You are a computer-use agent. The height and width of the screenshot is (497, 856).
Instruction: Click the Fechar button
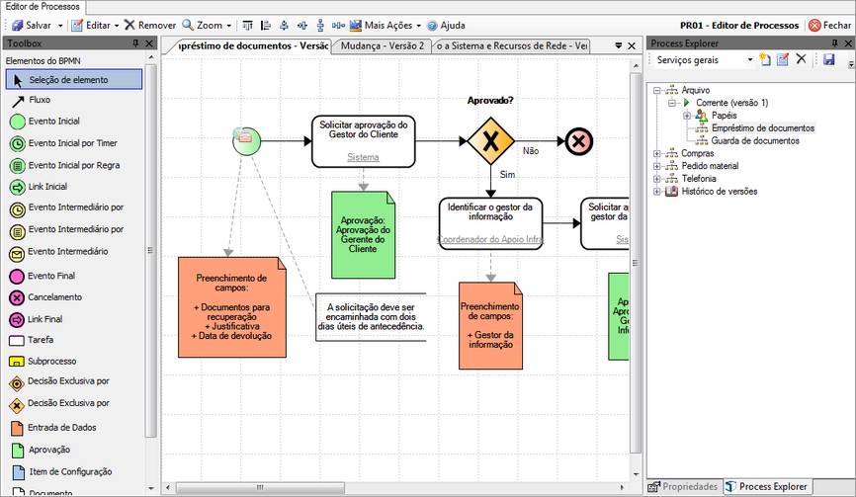click(829, 25)
